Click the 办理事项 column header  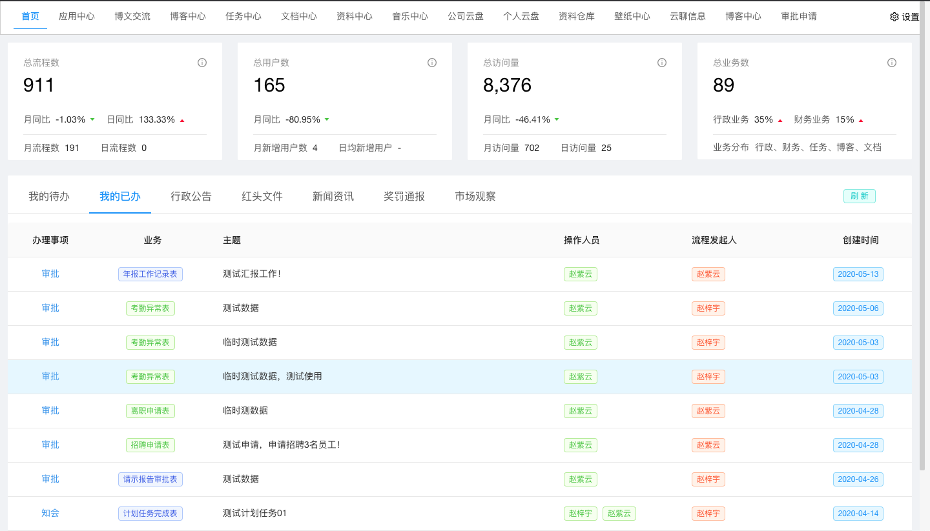50,240
